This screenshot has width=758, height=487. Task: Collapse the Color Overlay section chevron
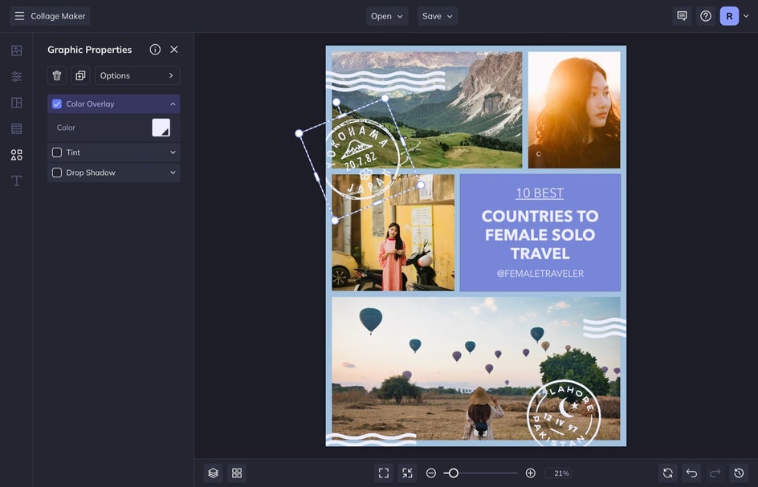[x=173, y=103]
